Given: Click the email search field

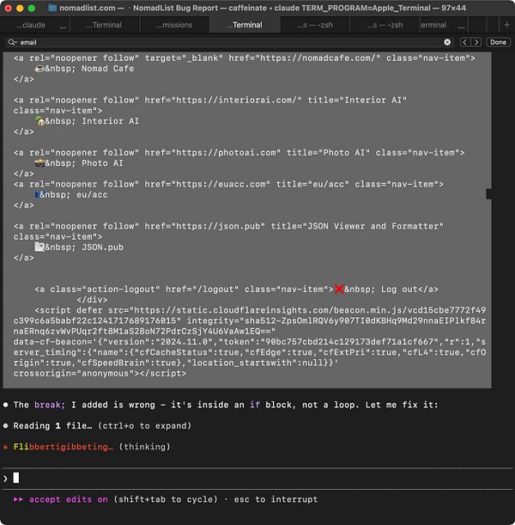Looking at the screenshot, I should pos(229,42).
